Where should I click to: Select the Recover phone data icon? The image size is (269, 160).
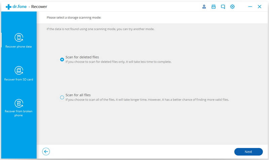pyautogui.click(x=18, y=38)
